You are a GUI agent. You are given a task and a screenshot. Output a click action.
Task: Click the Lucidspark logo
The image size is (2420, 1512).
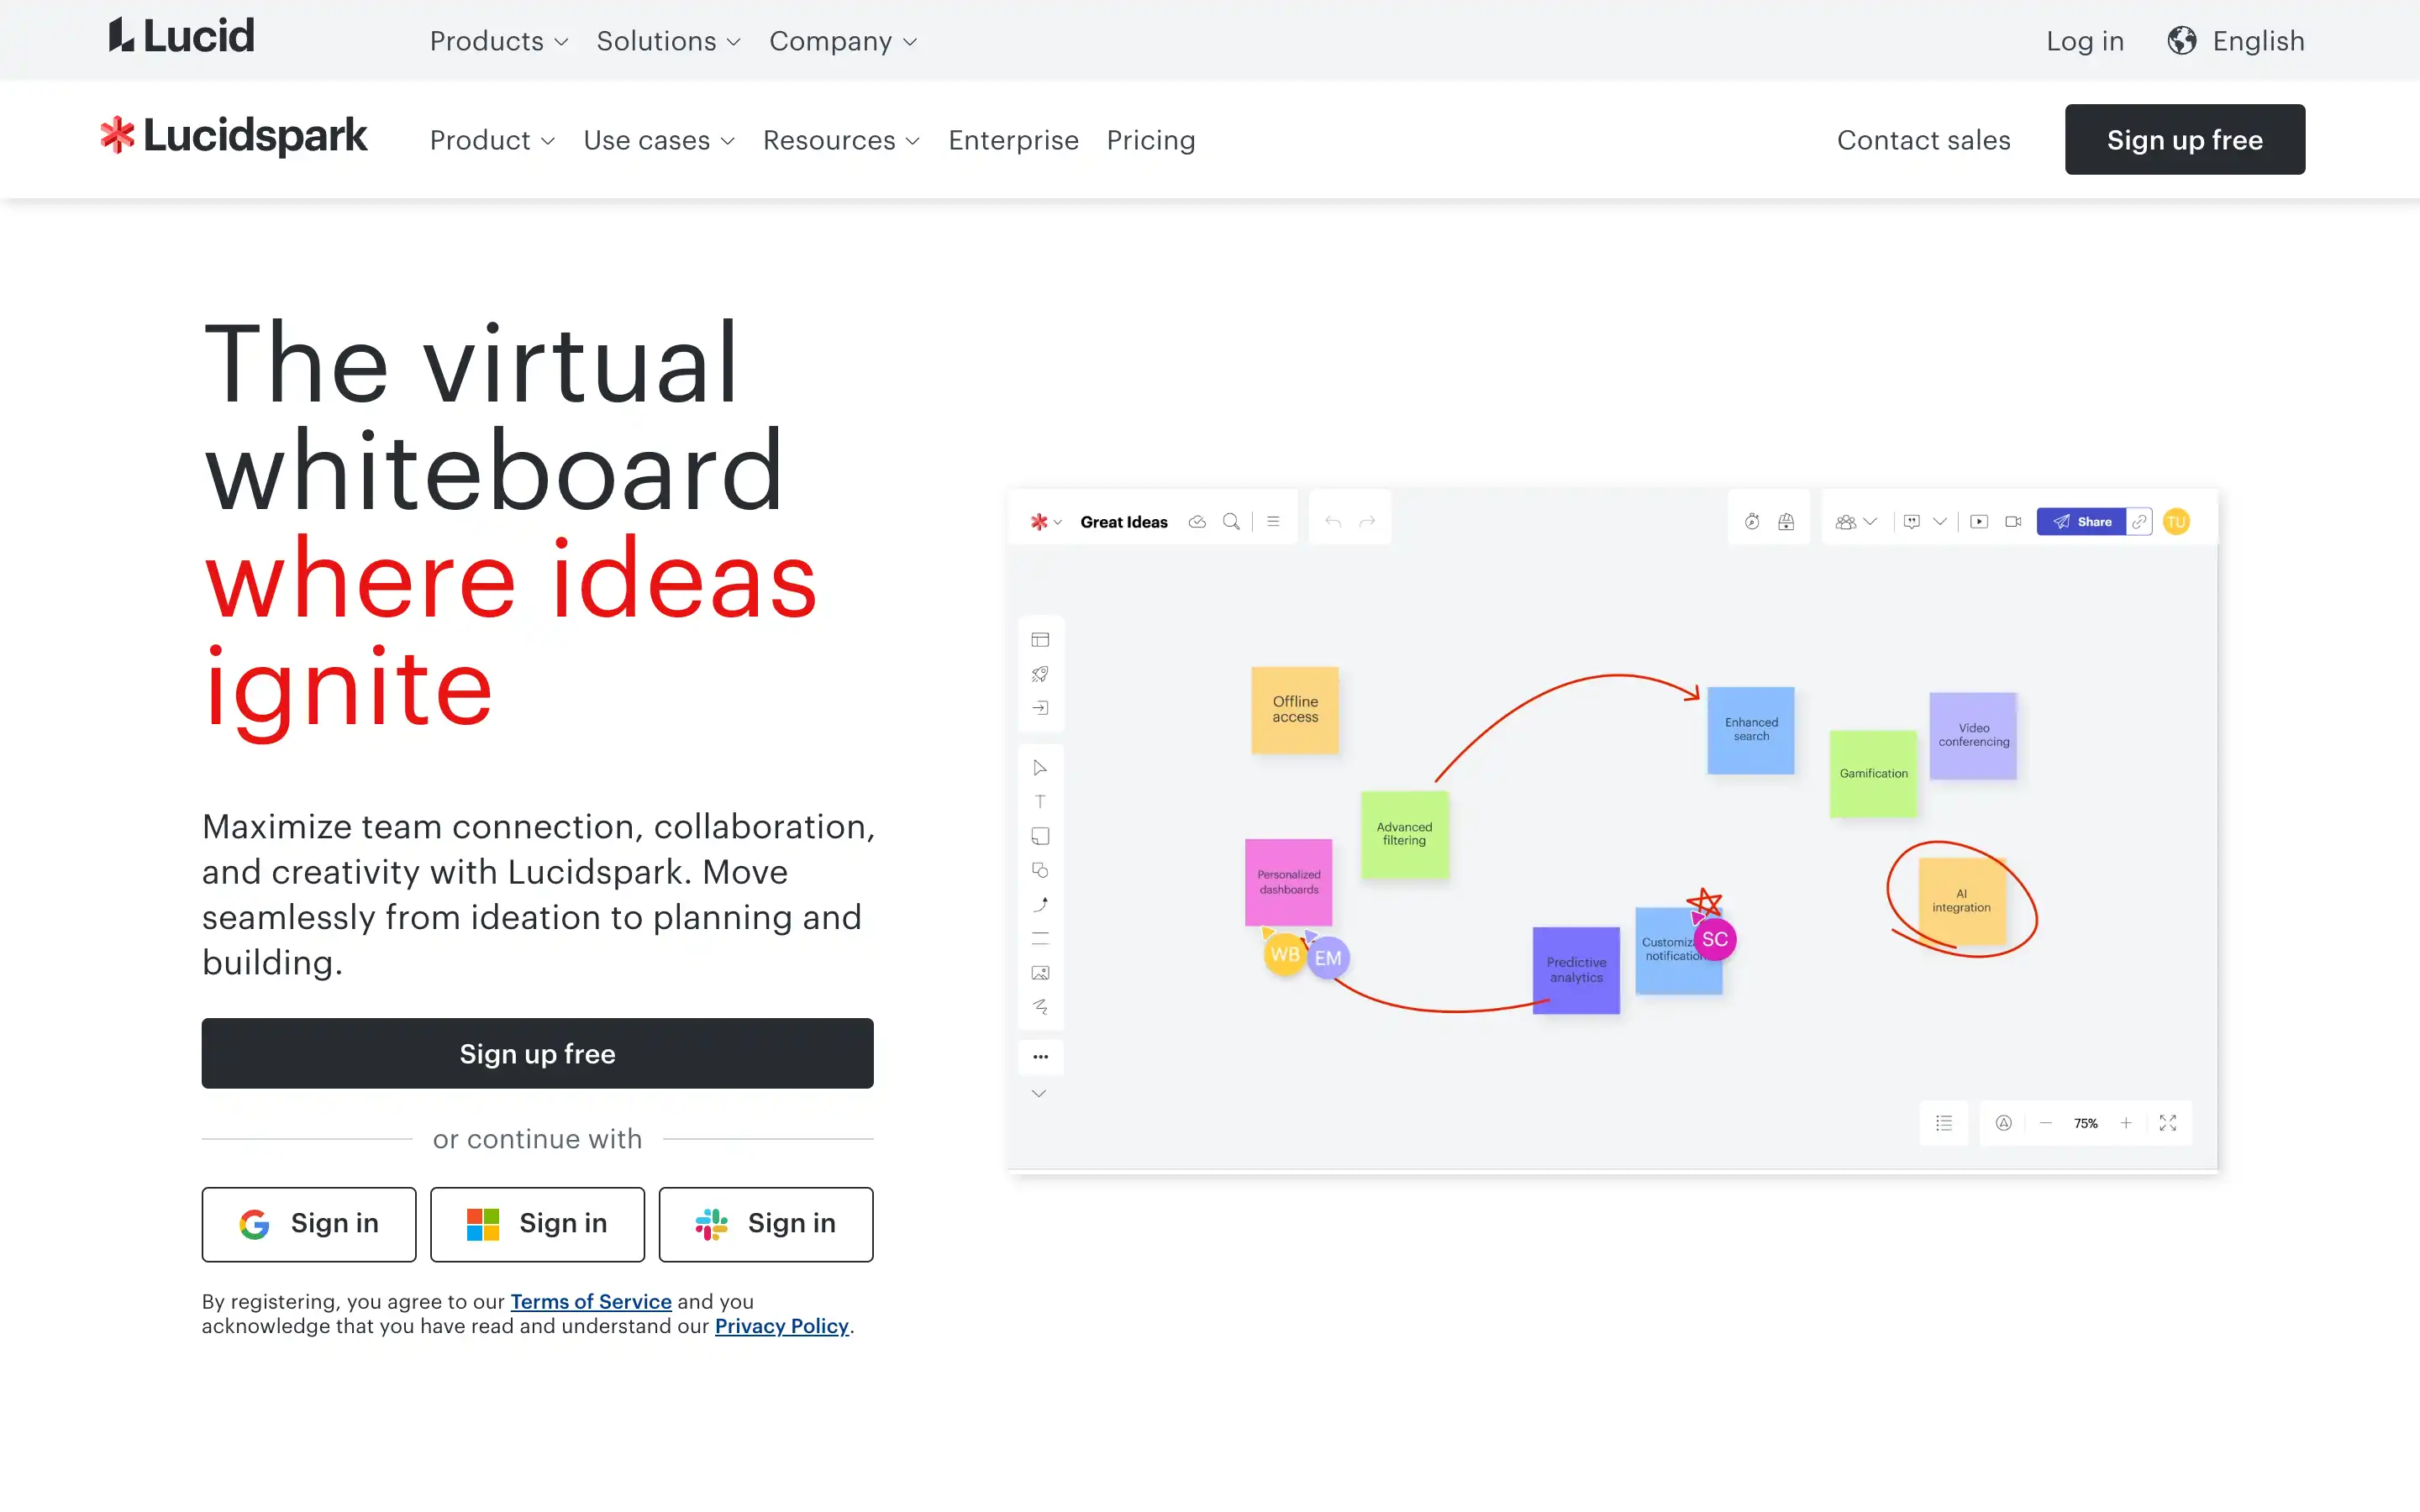(234, 136)
